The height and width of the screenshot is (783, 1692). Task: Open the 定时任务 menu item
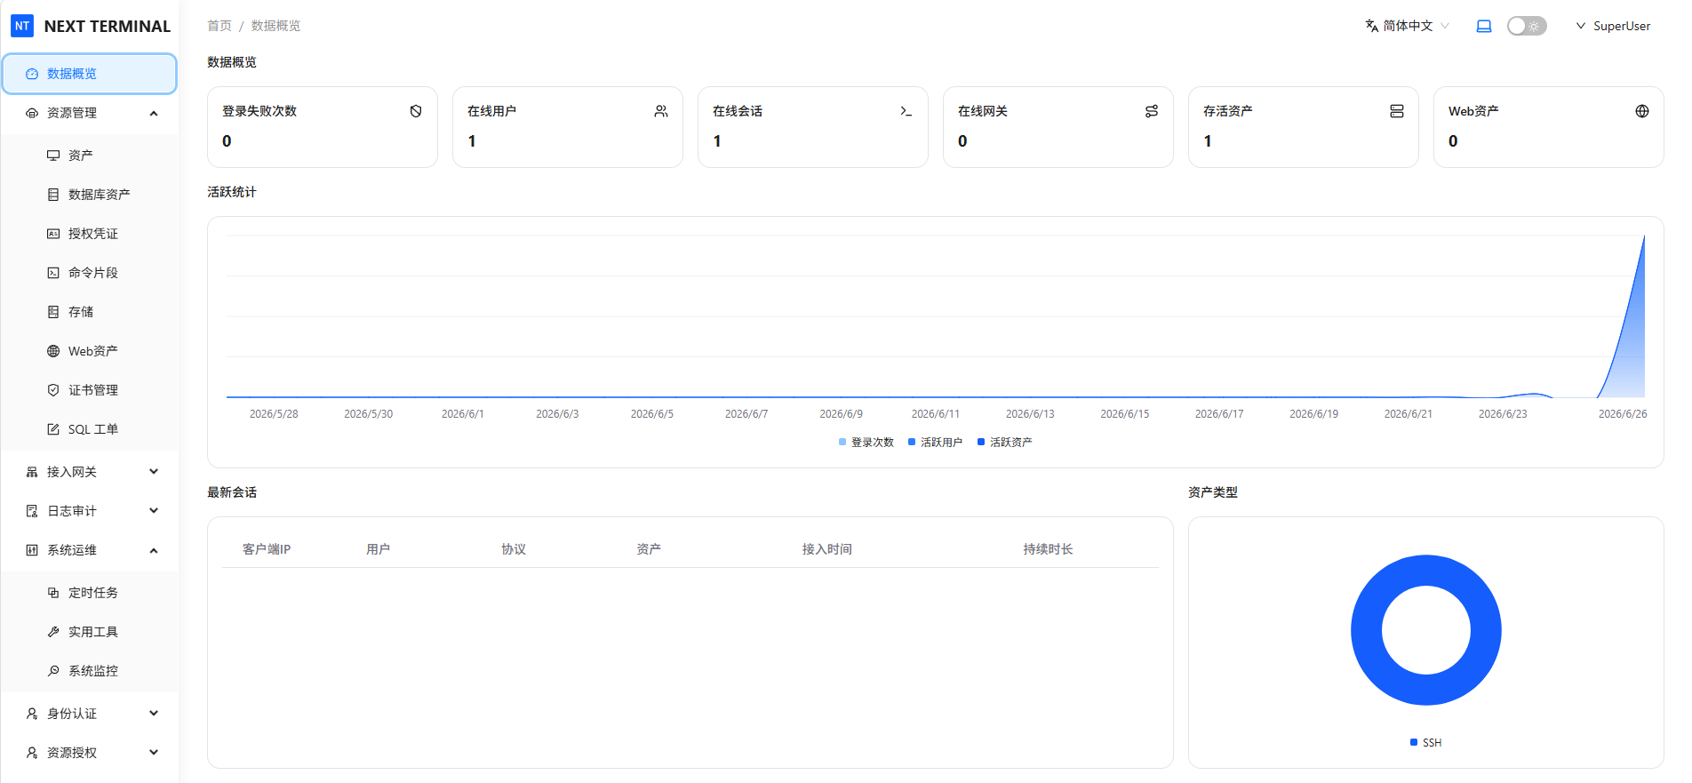[90, 593]
